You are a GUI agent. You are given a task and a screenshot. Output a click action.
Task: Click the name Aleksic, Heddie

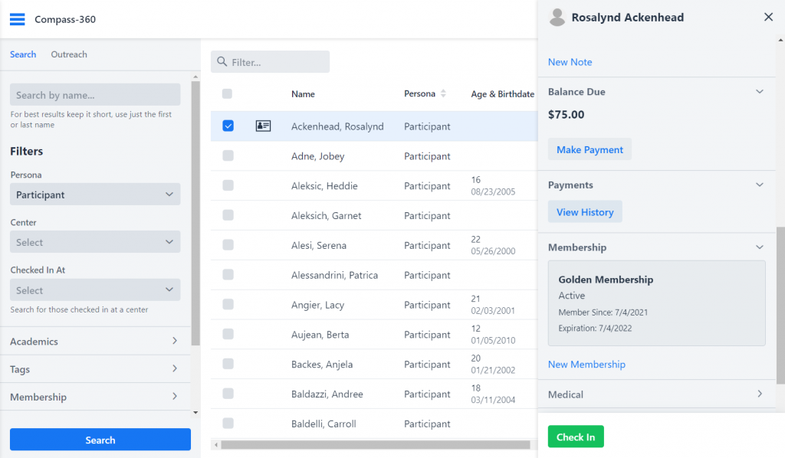[324, 186]
